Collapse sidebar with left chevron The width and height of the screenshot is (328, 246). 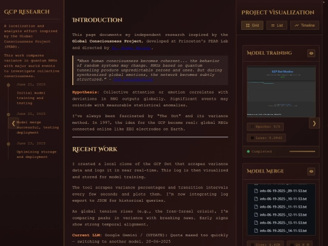[13, 123]
